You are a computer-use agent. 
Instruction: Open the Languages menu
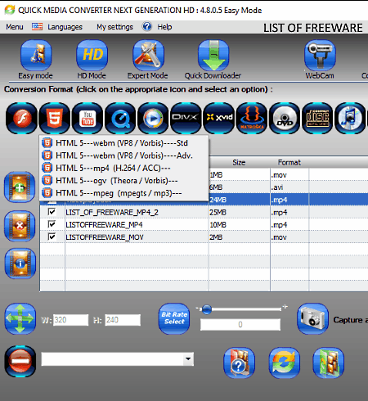tap(65, 27)
